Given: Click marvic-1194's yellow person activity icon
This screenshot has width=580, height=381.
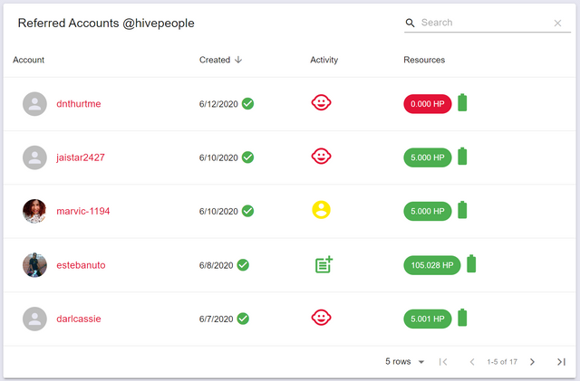Looking at the screenshot, I should (x=321, y=210).
